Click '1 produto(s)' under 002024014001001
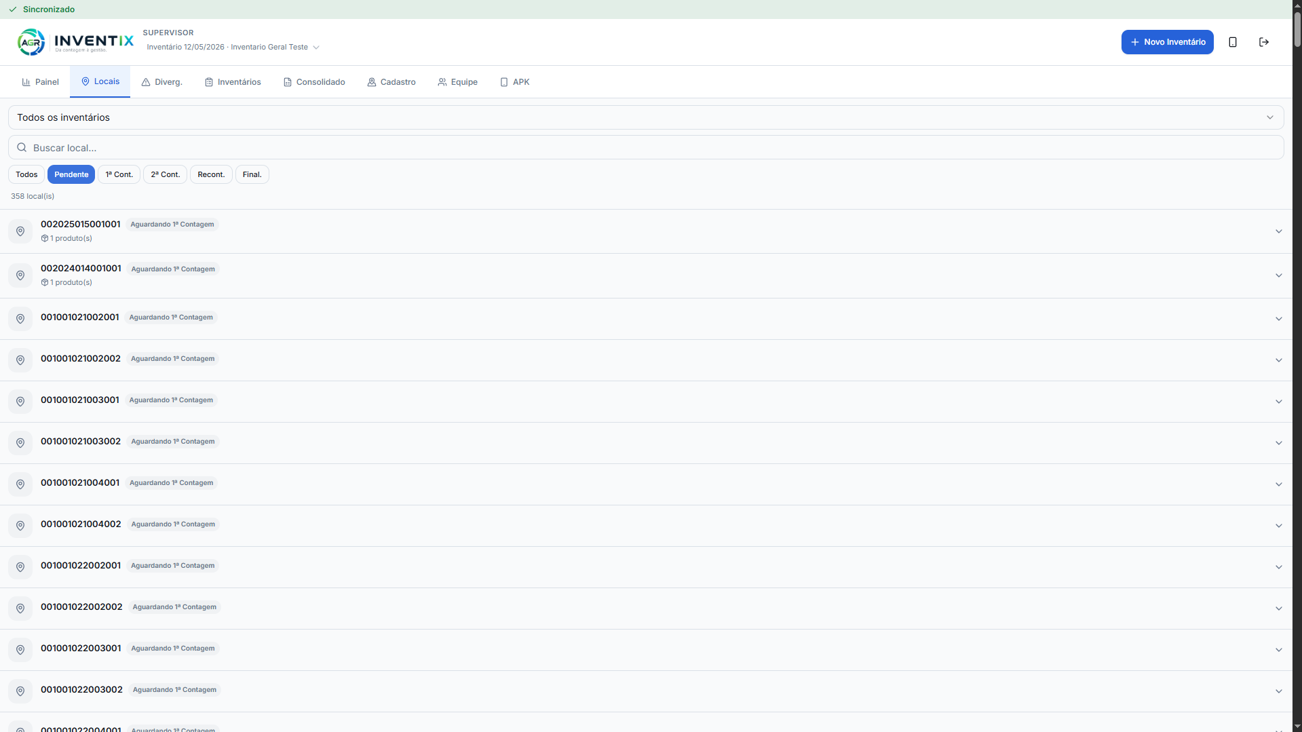The width and height of the screenshot is (1302, 732). coord(71,282)
